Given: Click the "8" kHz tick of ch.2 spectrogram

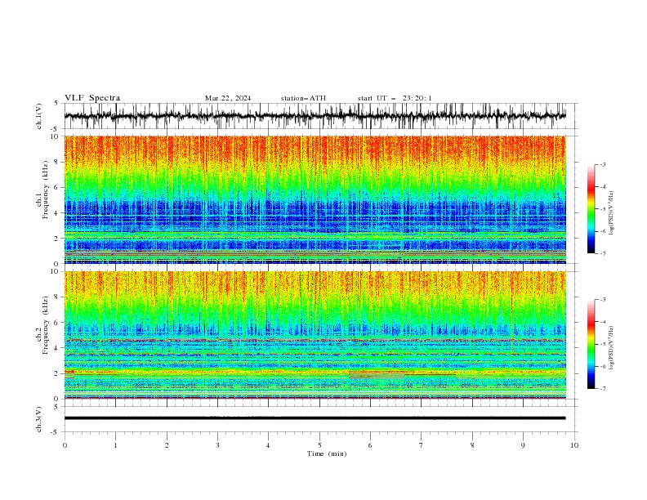Looking at the screenshot, I should [x=58, y=297].
